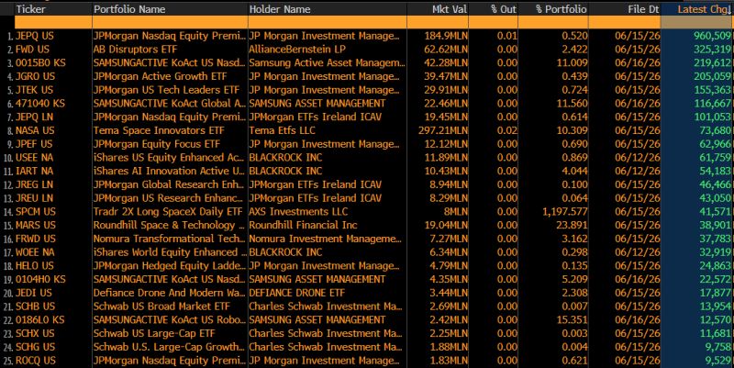Click portfolio percent 1,197.577

coord(565,212)
